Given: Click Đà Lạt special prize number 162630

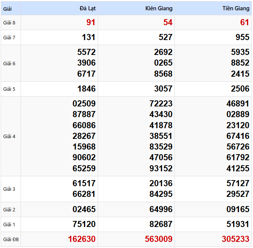Looking at the screenshot, I should point(82,239).
